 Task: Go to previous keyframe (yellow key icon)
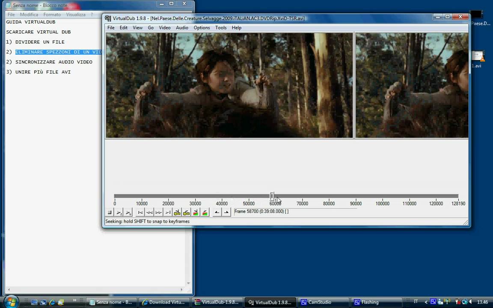pos(177,213)
